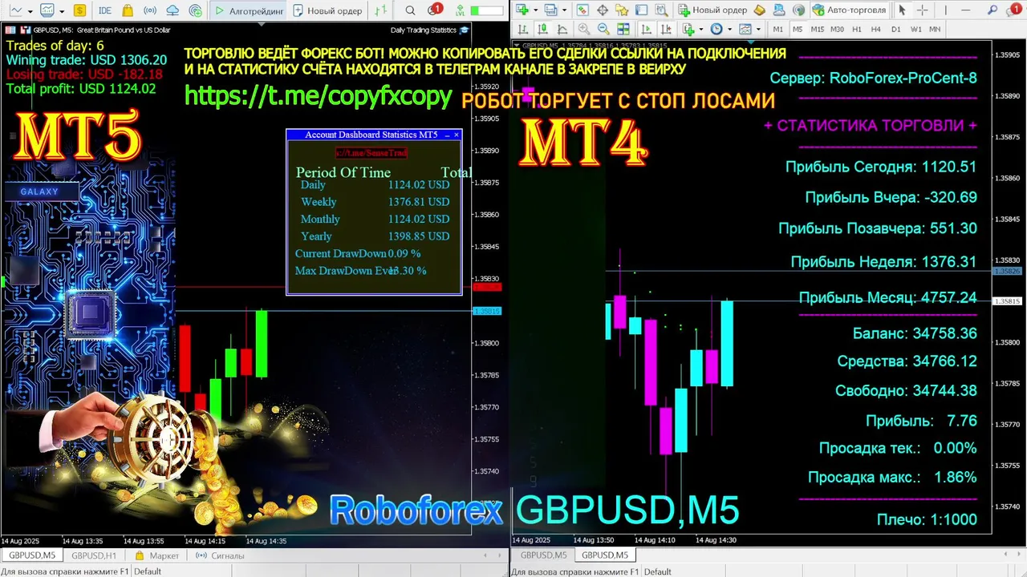This screenshot has width=1027, height=577.
Task: Open MT4 periods clock dropdown arrow
Action: coord(729,29)
